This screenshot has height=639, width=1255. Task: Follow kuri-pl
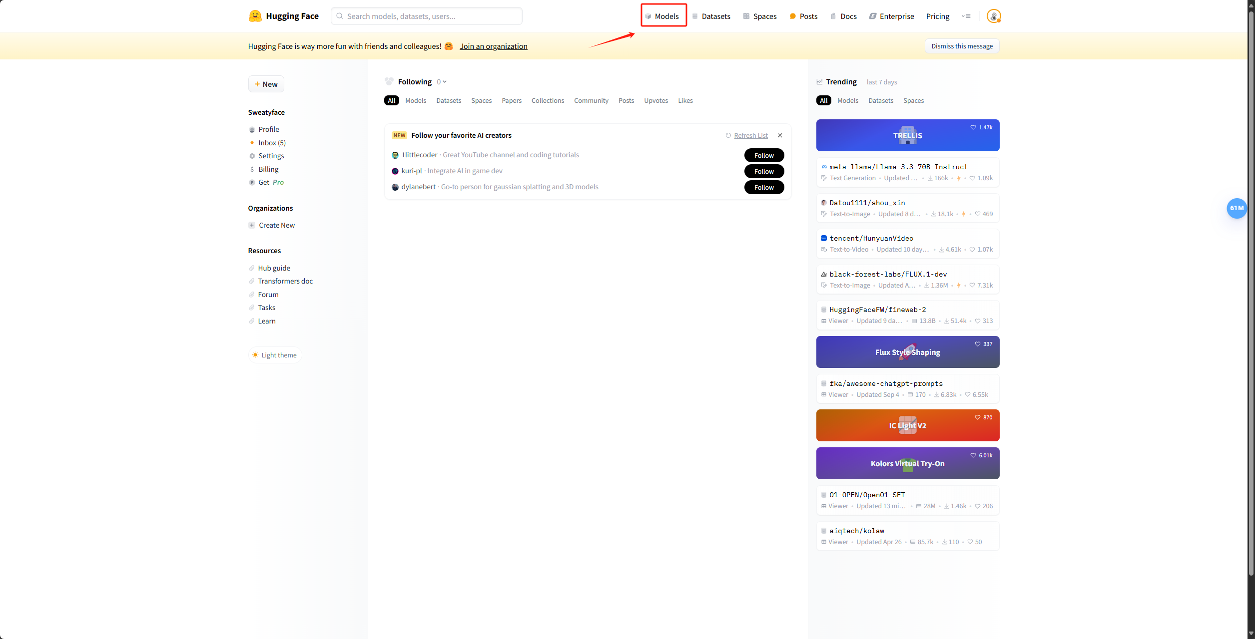click(763, 171)
